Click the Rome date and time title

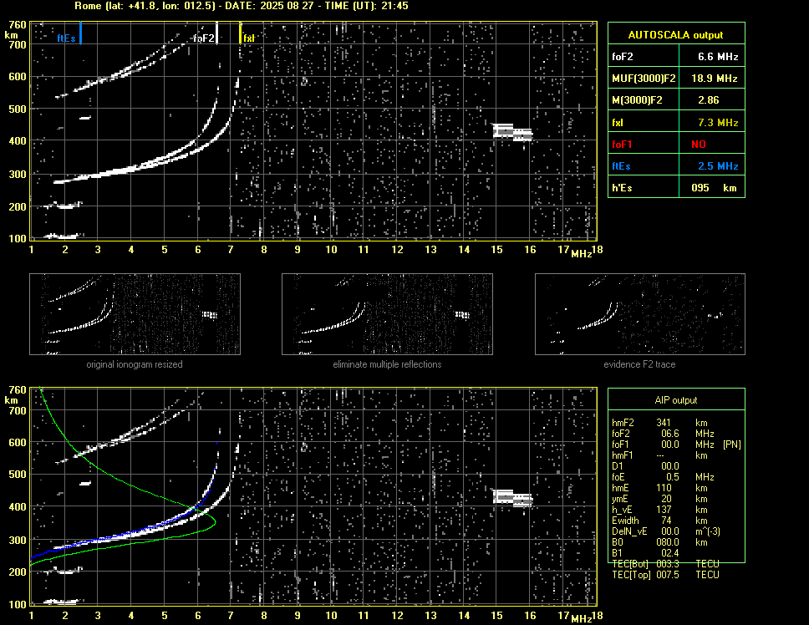[242, 6]
